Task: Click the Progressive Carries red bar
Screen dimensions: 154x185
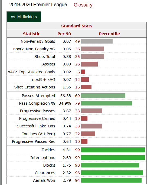Action: (84, 118)
